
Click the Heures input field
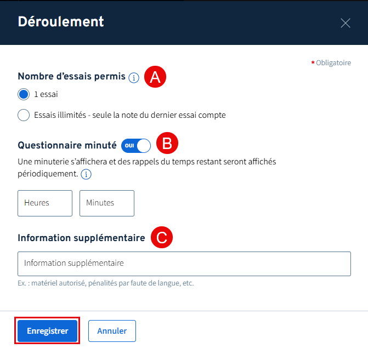click(x=45, y=203)
